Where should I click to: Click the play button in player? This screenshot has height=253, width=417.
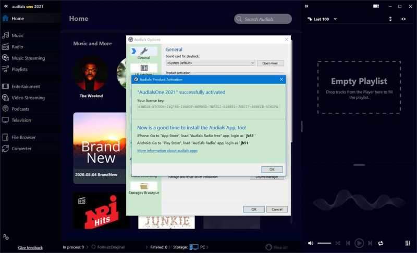[x=359, y=243]
